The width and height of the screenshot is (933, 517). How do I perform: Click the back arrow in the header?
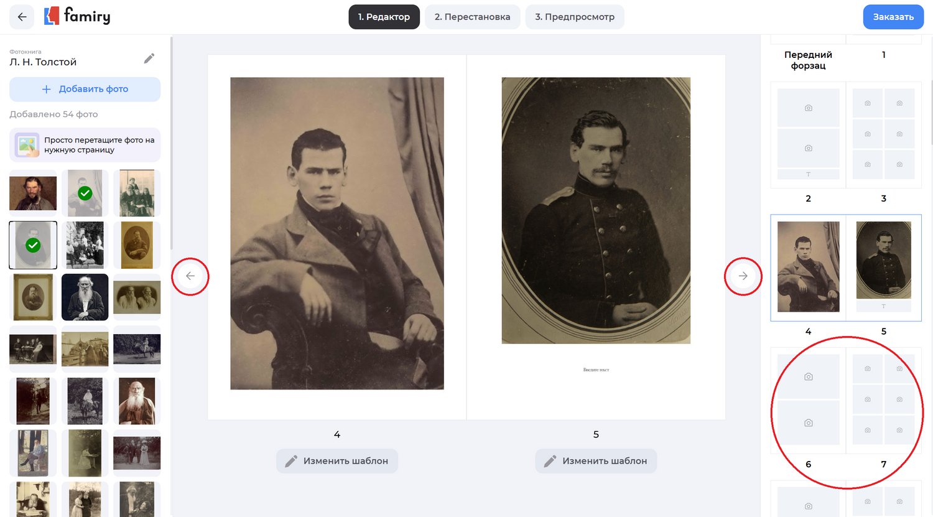coord(22,17)
